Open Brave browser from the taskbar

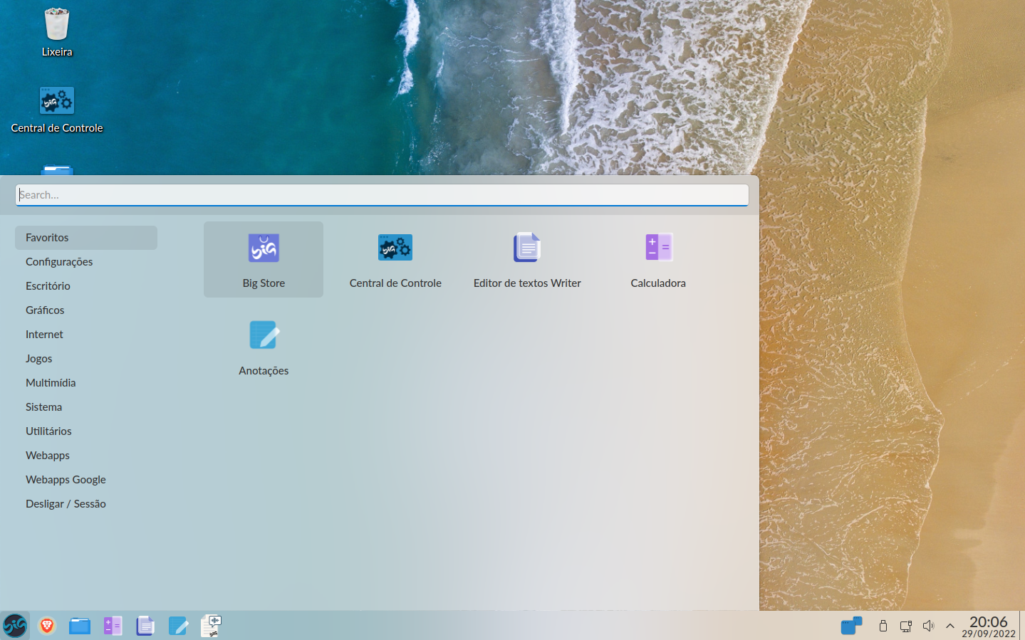tap(47, 626)
